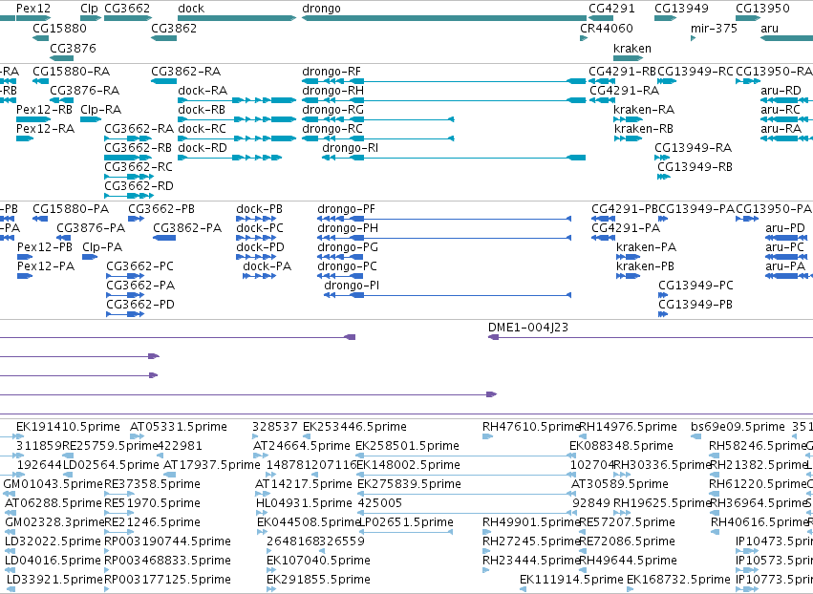Viewport: 813px width, 594px height.
Task: Click EST label 'EK291855.5prime'
Action: tap(318, 579)
